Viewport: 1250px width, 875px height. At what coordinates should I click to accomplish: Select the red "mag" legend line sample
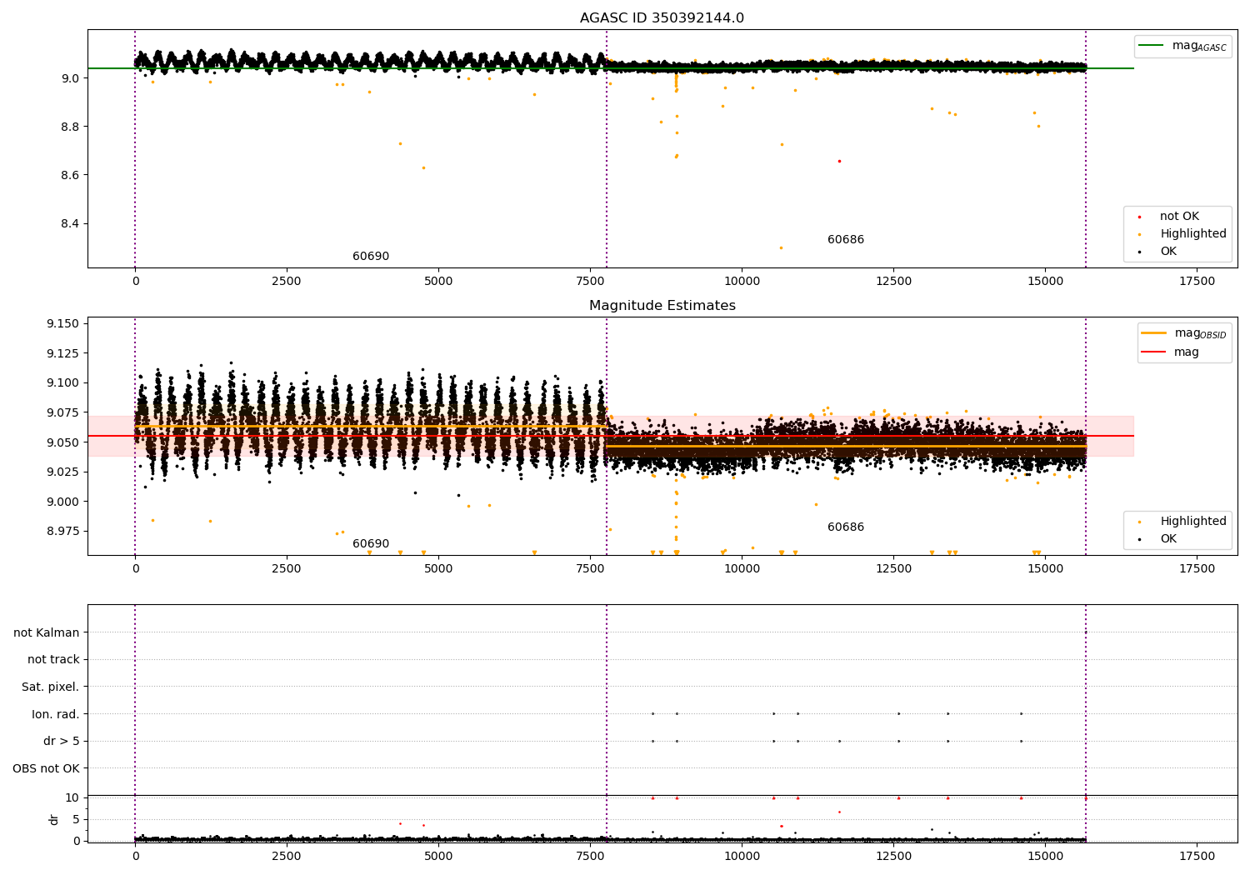click(1153, 352)
